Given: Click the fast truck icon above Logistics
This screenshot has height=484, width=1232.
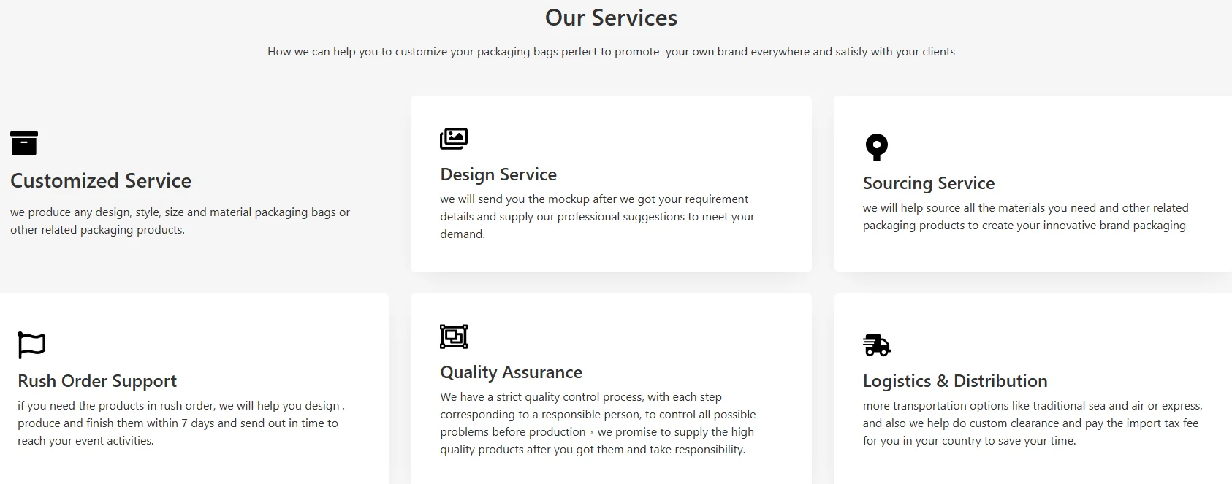Looking at the screenshot, I should [x=877, y=345].
